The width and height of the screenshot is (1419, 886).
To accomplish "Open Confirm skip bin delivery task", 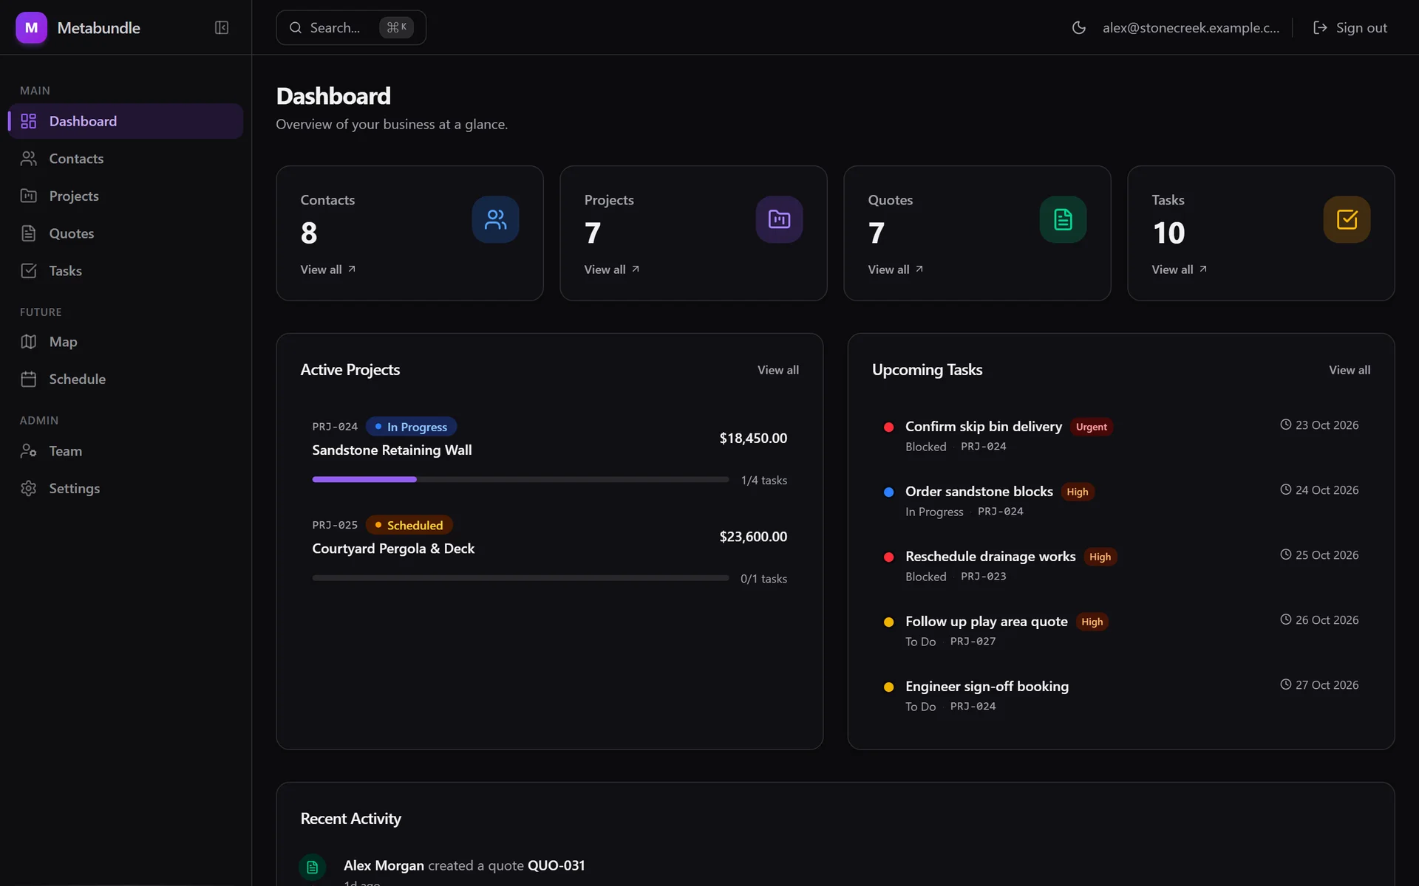I will click(983, 426).
